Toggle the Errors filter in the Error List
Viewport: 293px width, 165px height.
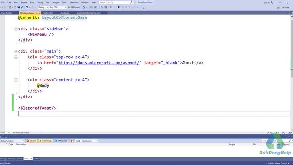[x=32, y=141]
